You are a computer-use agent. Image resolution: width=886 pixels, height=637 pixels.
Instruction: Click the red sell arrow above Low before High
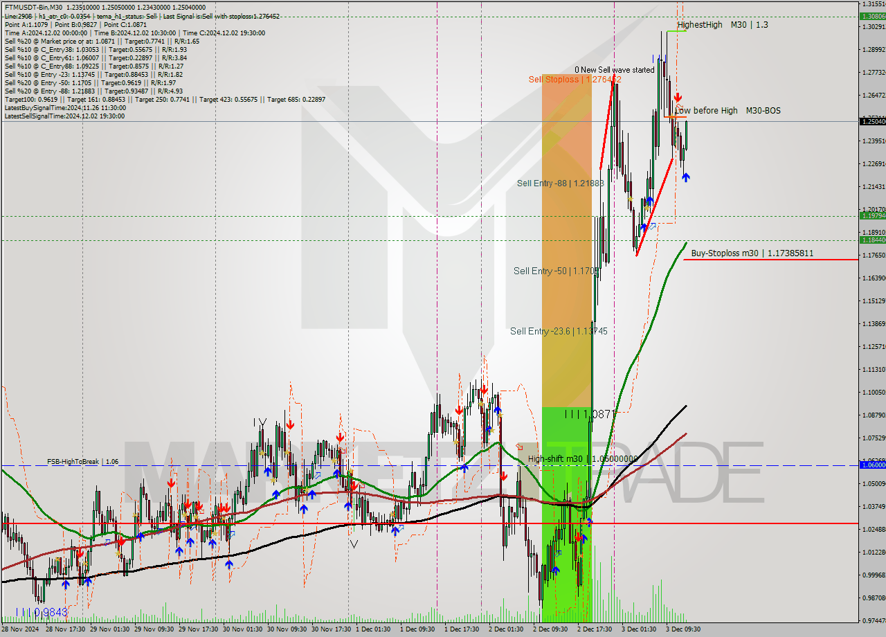coord(678,98)
